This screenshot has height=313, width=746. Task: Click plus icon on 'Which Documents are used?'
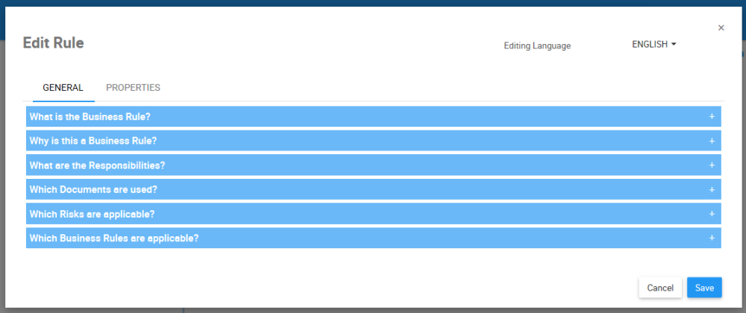click(x=712, y=189)
